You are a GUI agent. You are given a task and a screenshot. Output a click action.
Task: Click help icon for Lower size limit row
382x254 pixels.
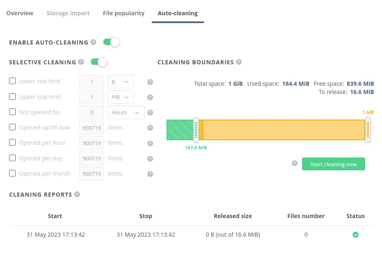click(x=150, y=82)
